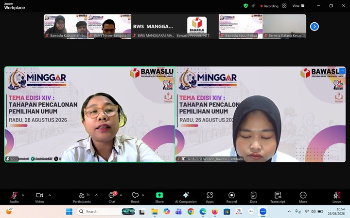Select BWS MANGGARAI MA... thumbnail
350x218 pixels.
[153, 26]
